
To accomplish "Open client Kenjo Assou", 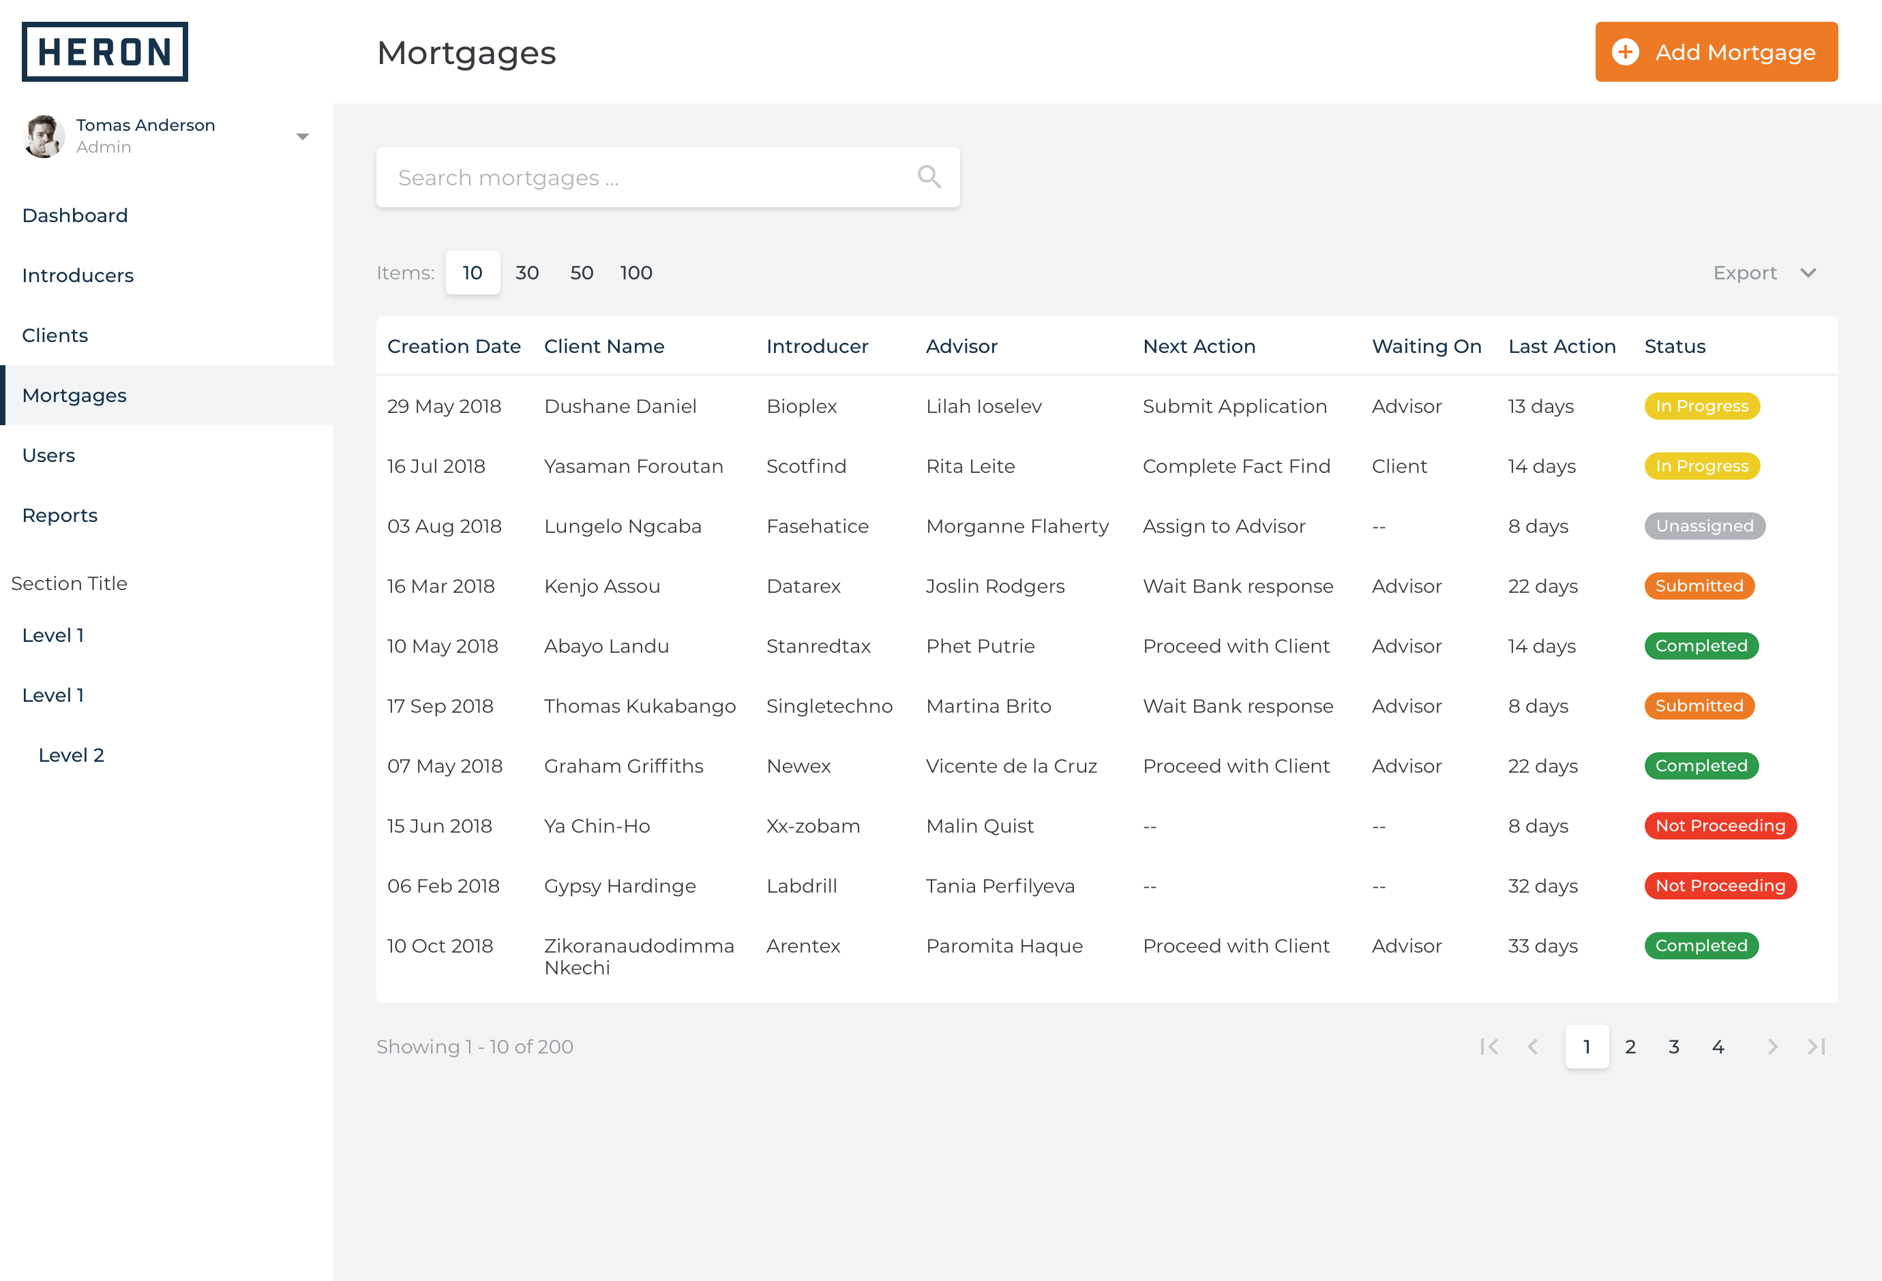I will tap(601, 586).
